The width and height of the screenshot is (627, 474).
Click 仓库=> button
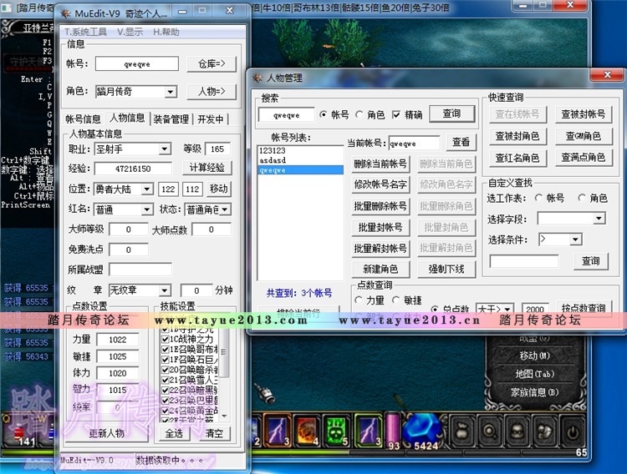tap(212, 64)
